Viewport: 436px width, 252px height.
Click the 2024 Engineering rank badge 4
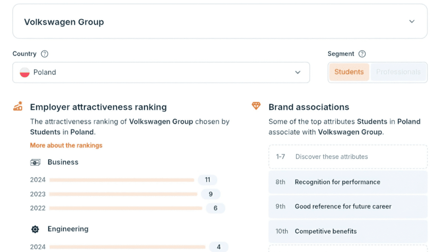tap(218, 247)
